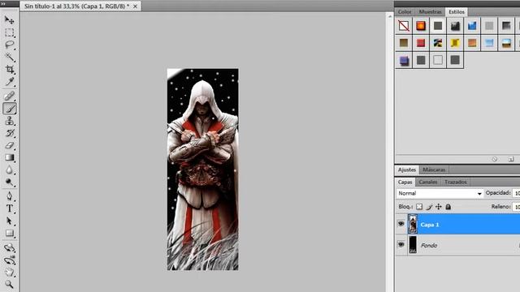Viewport: 520px width, 292px height.
Task: Close the Sin título-1 document tab
Action: click(x=135, y=6)
